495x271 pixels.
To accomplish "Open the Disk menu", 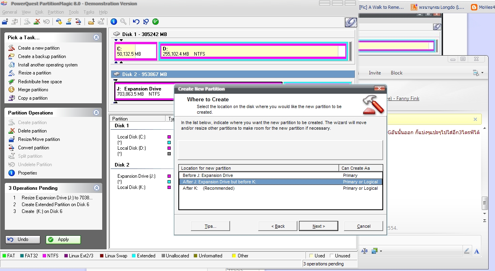I will [x=39, y=12].
